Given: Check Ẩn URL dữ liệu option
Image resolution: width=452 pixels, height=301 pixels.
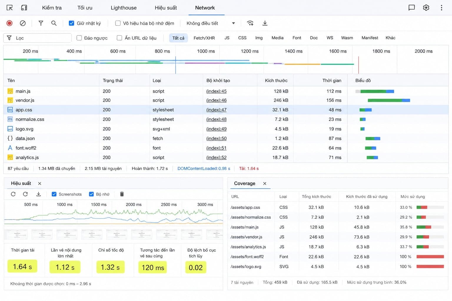Looking at the screenshot, I should tap(119, 38).
